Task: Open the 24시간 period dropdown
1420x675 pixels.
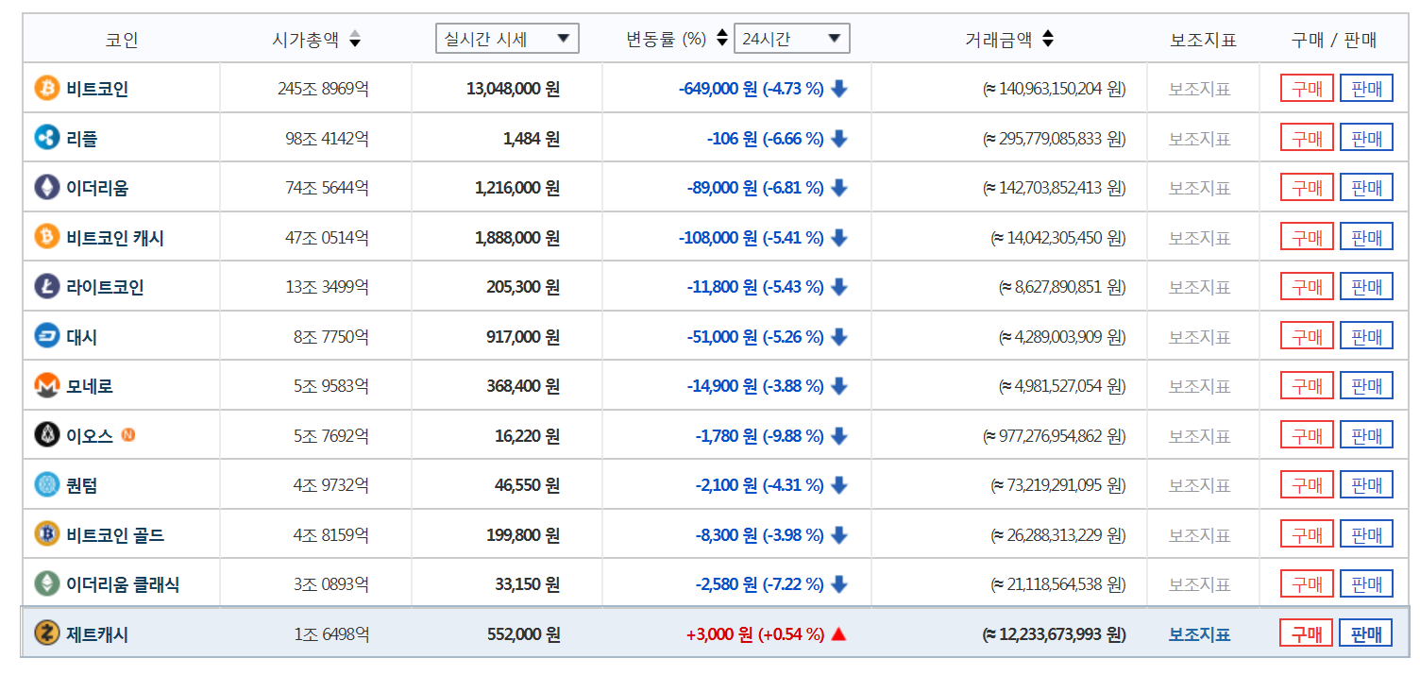Action: coord(791,39)
